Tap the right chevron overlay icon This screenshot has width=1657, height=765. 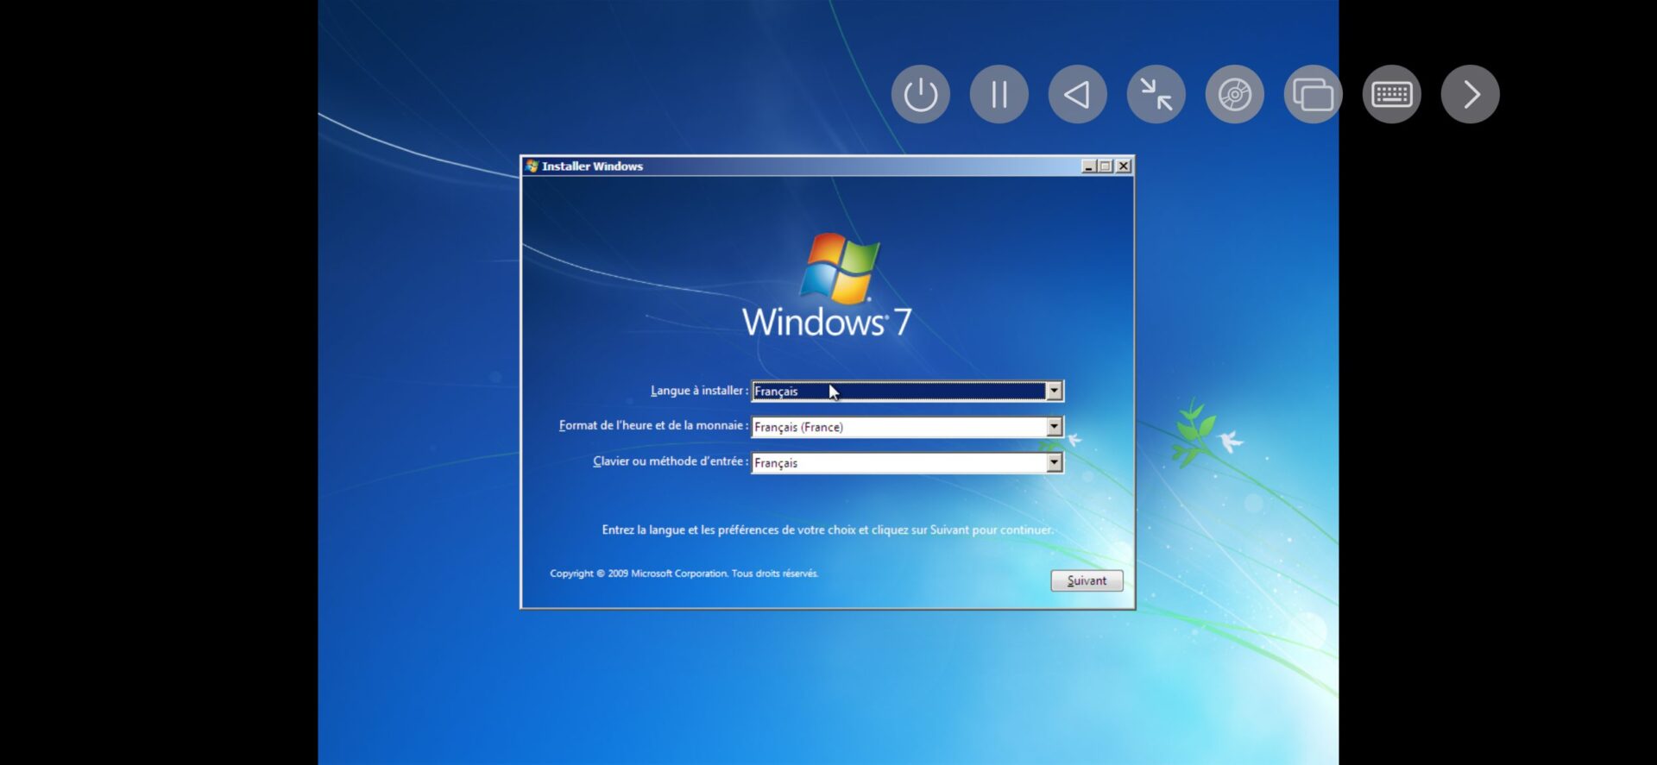coord(1470,94)
